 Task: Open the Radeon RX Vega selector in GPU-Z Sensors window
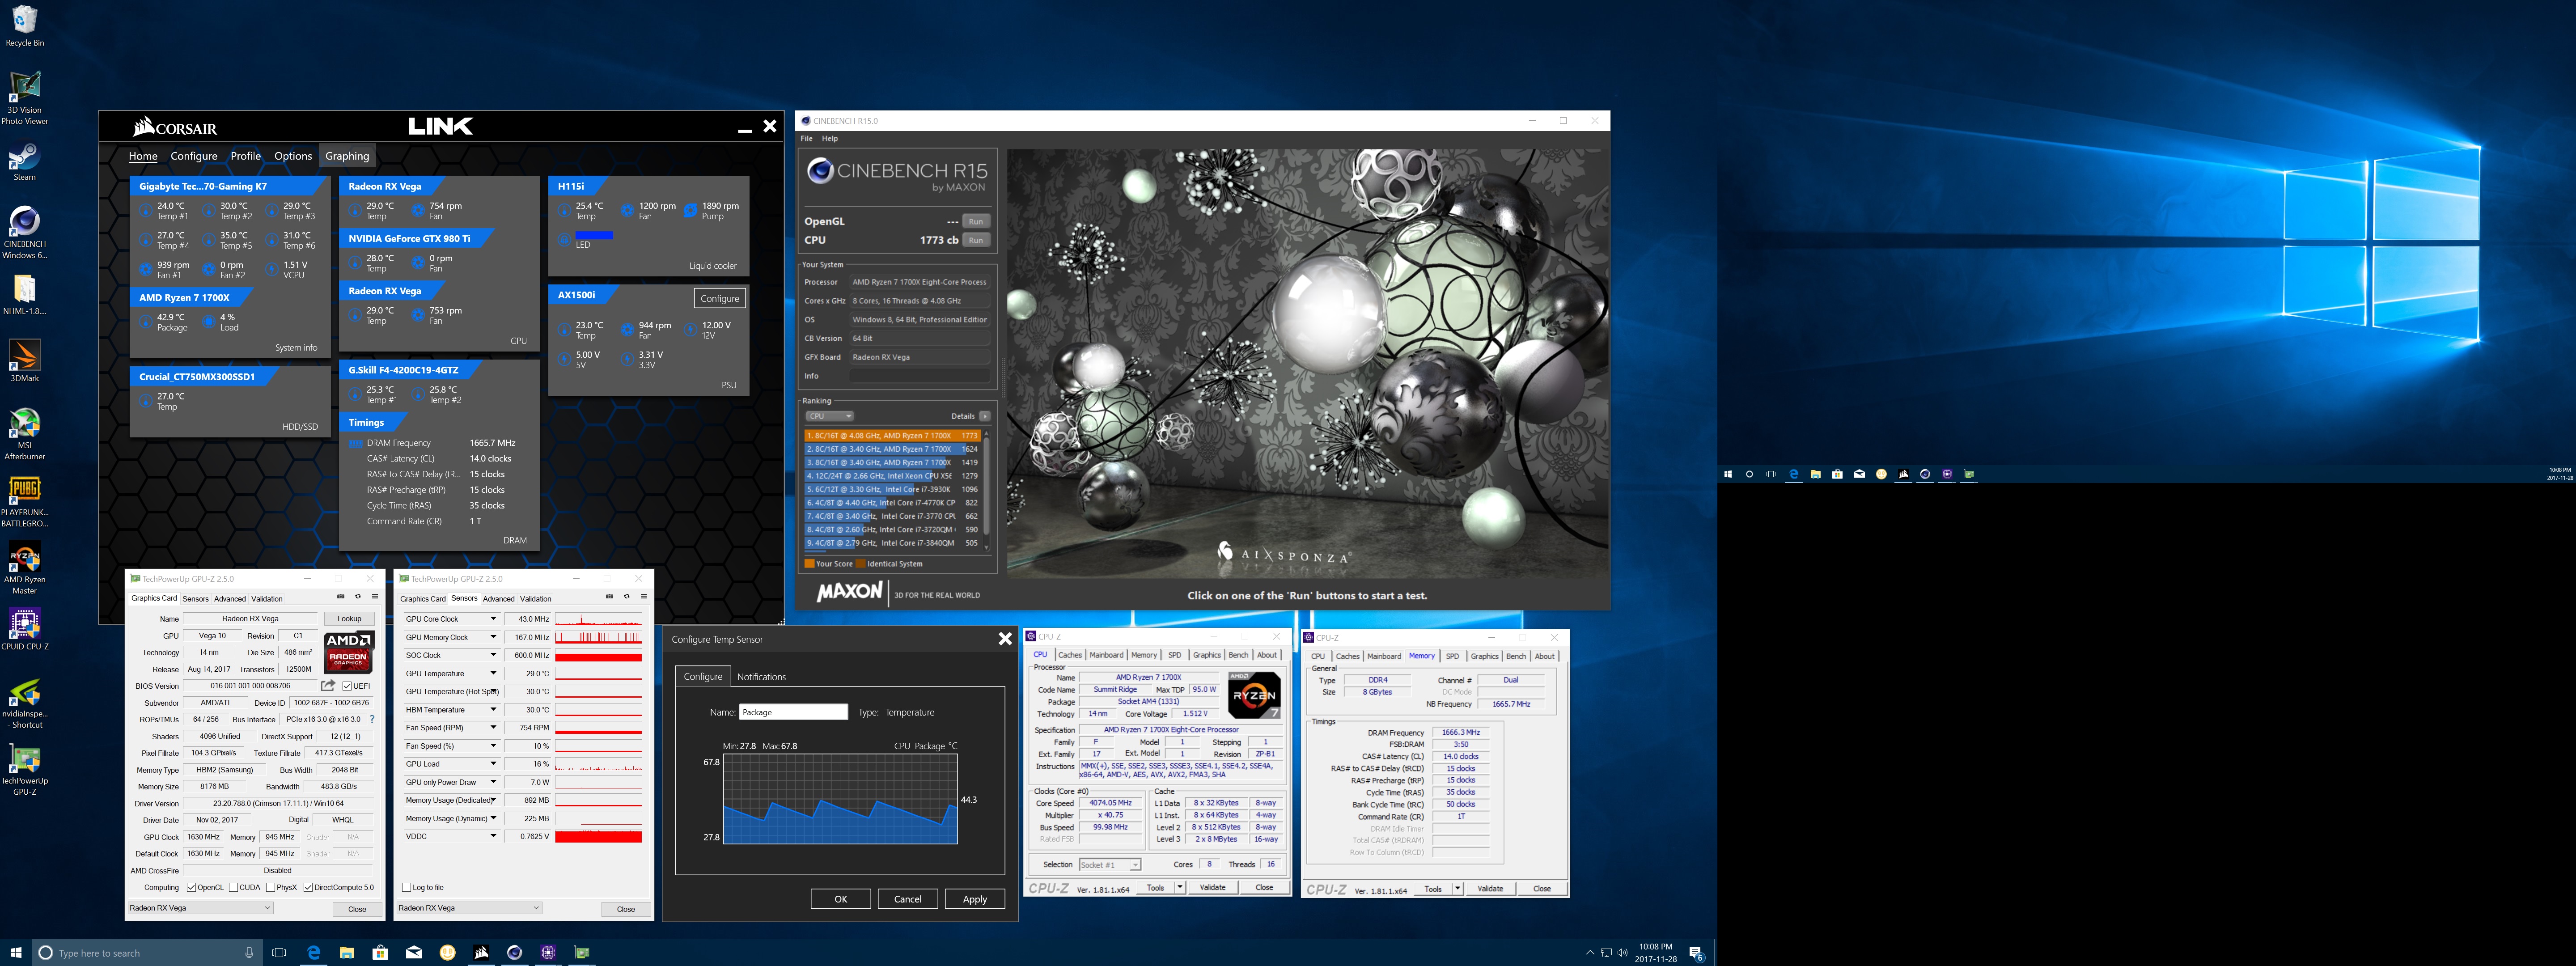tap(470, 908)
